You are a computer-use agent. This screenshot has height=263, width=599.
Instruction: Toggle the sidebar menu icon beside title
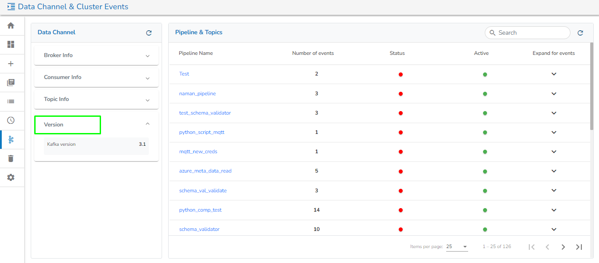tap(11, 7)
